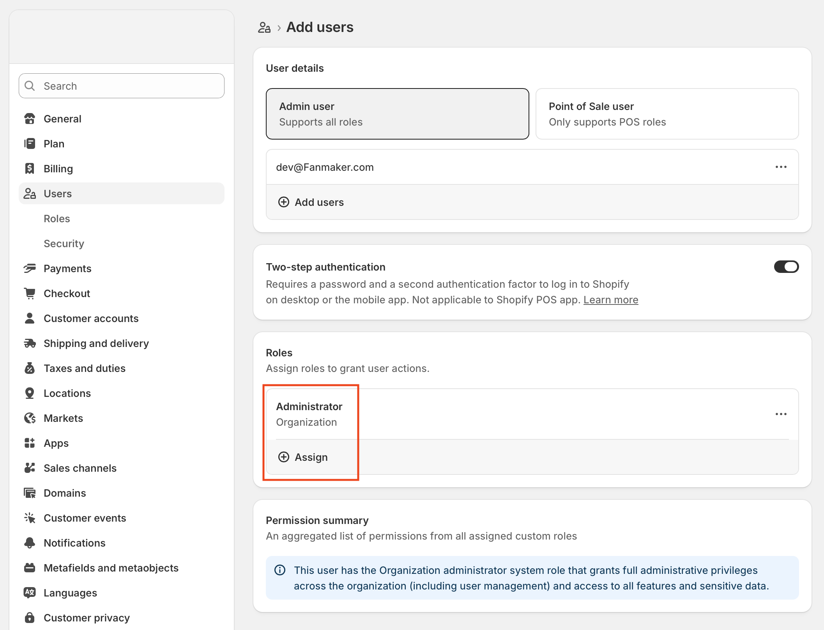Click the Users breadcrumb icon beside Add users
Viewport: 824px width, 630px height.
click(264, 28)
